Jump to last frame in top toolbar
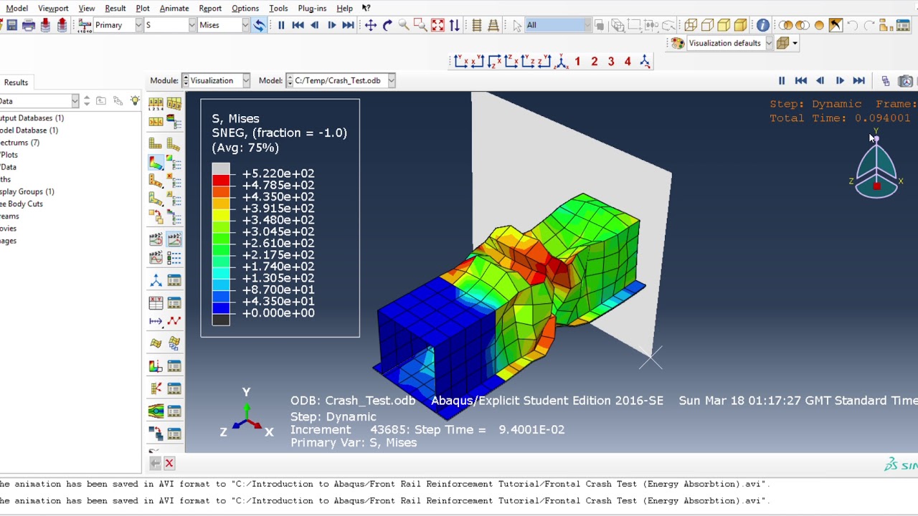The image size is (918, 516). tap(348, 25)
